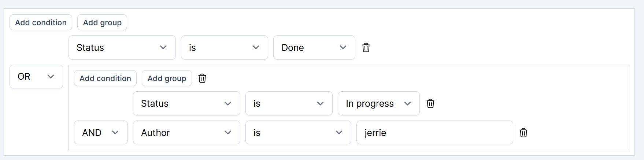This screenshot has height=160, width=644.
Task: Add condition inside the nested group
Action: tap(105, 78)
